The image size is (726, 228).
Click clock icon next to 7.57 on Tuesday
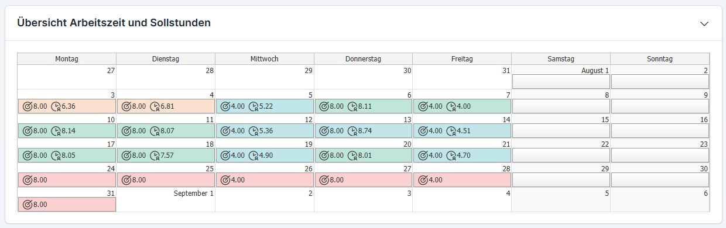[x=155, y=156]
